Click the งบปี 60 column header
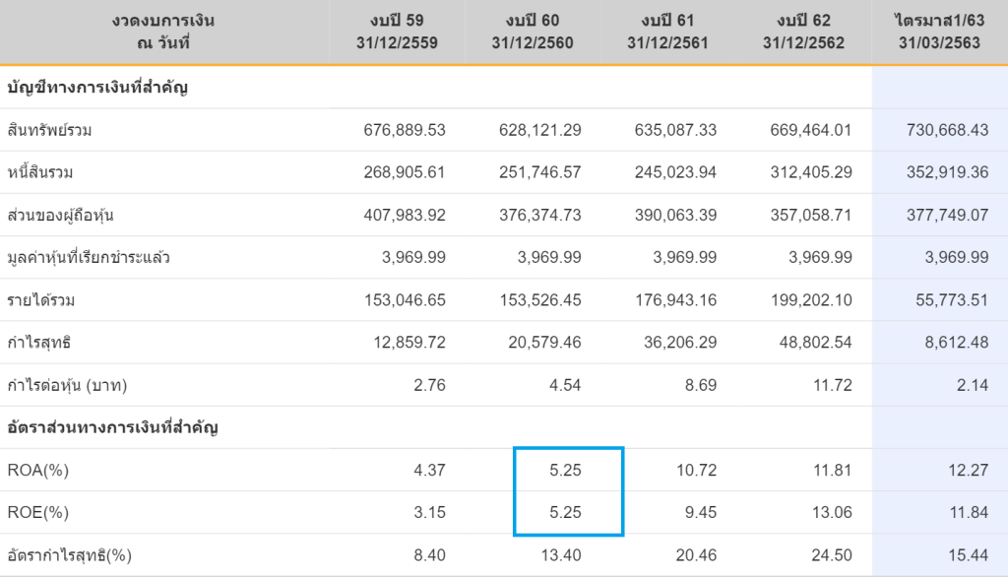This screenshot has width=1008, height=577. [535, 32]
